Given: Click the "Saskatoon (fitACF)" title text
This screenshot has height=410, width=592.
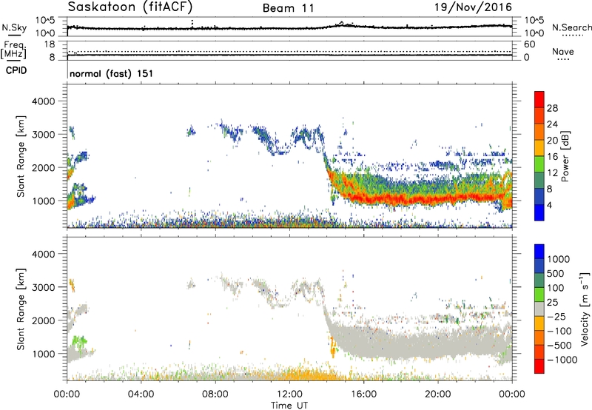Looking at the screenshot, I should click(x=130, y=7).
